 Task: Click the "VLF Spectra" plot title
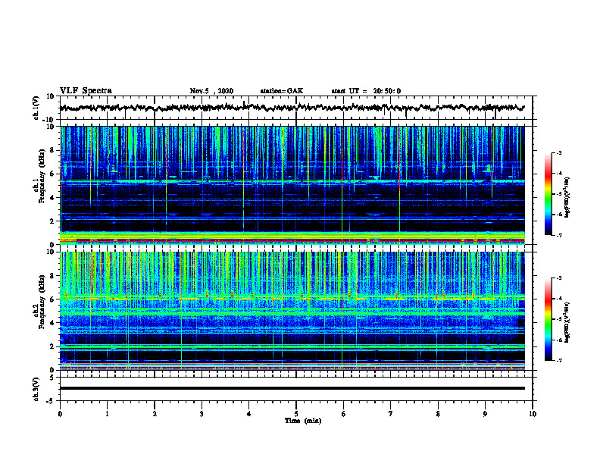pos(86,91)
